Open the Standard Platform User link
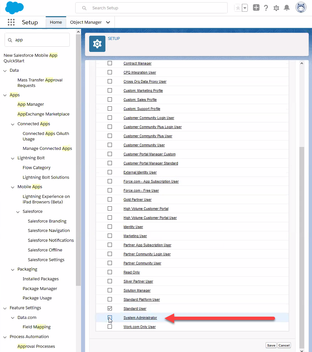312x352 pixels. [x=142, y=299]
